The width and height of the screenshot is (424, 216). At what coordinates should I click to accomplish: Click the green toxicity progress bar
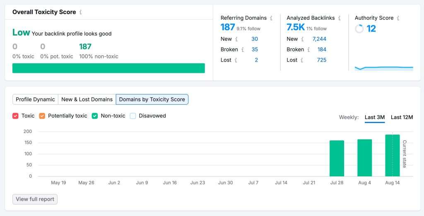(108, 68)
